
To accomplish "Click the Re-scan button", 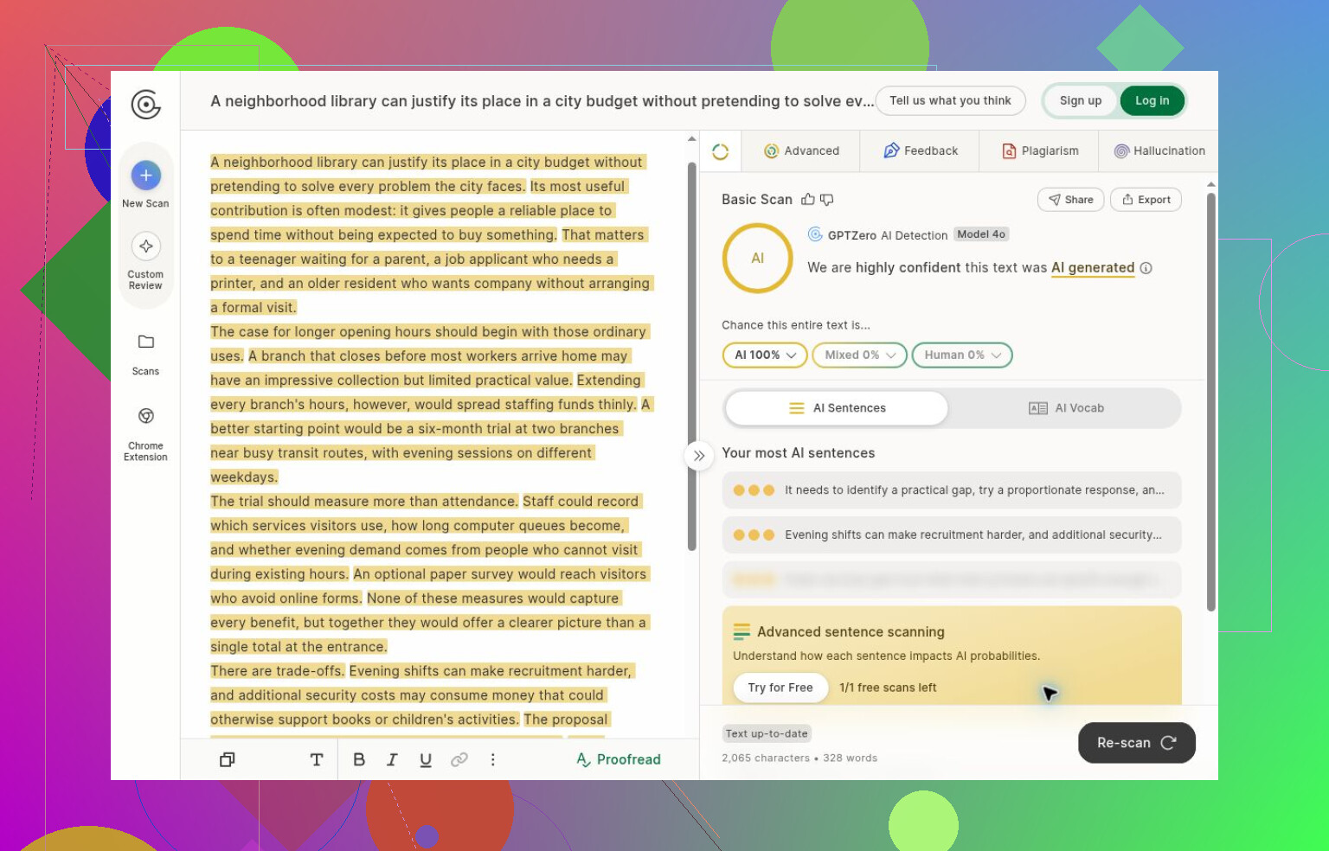I will tap(1137, 743).
